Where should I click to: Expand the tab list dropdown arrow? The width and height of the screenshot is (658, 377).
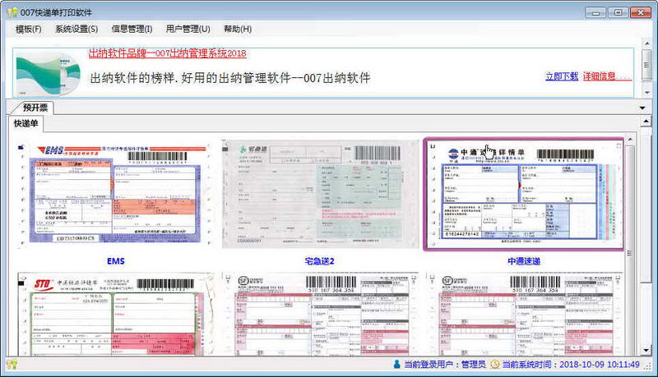coord(642,108)
